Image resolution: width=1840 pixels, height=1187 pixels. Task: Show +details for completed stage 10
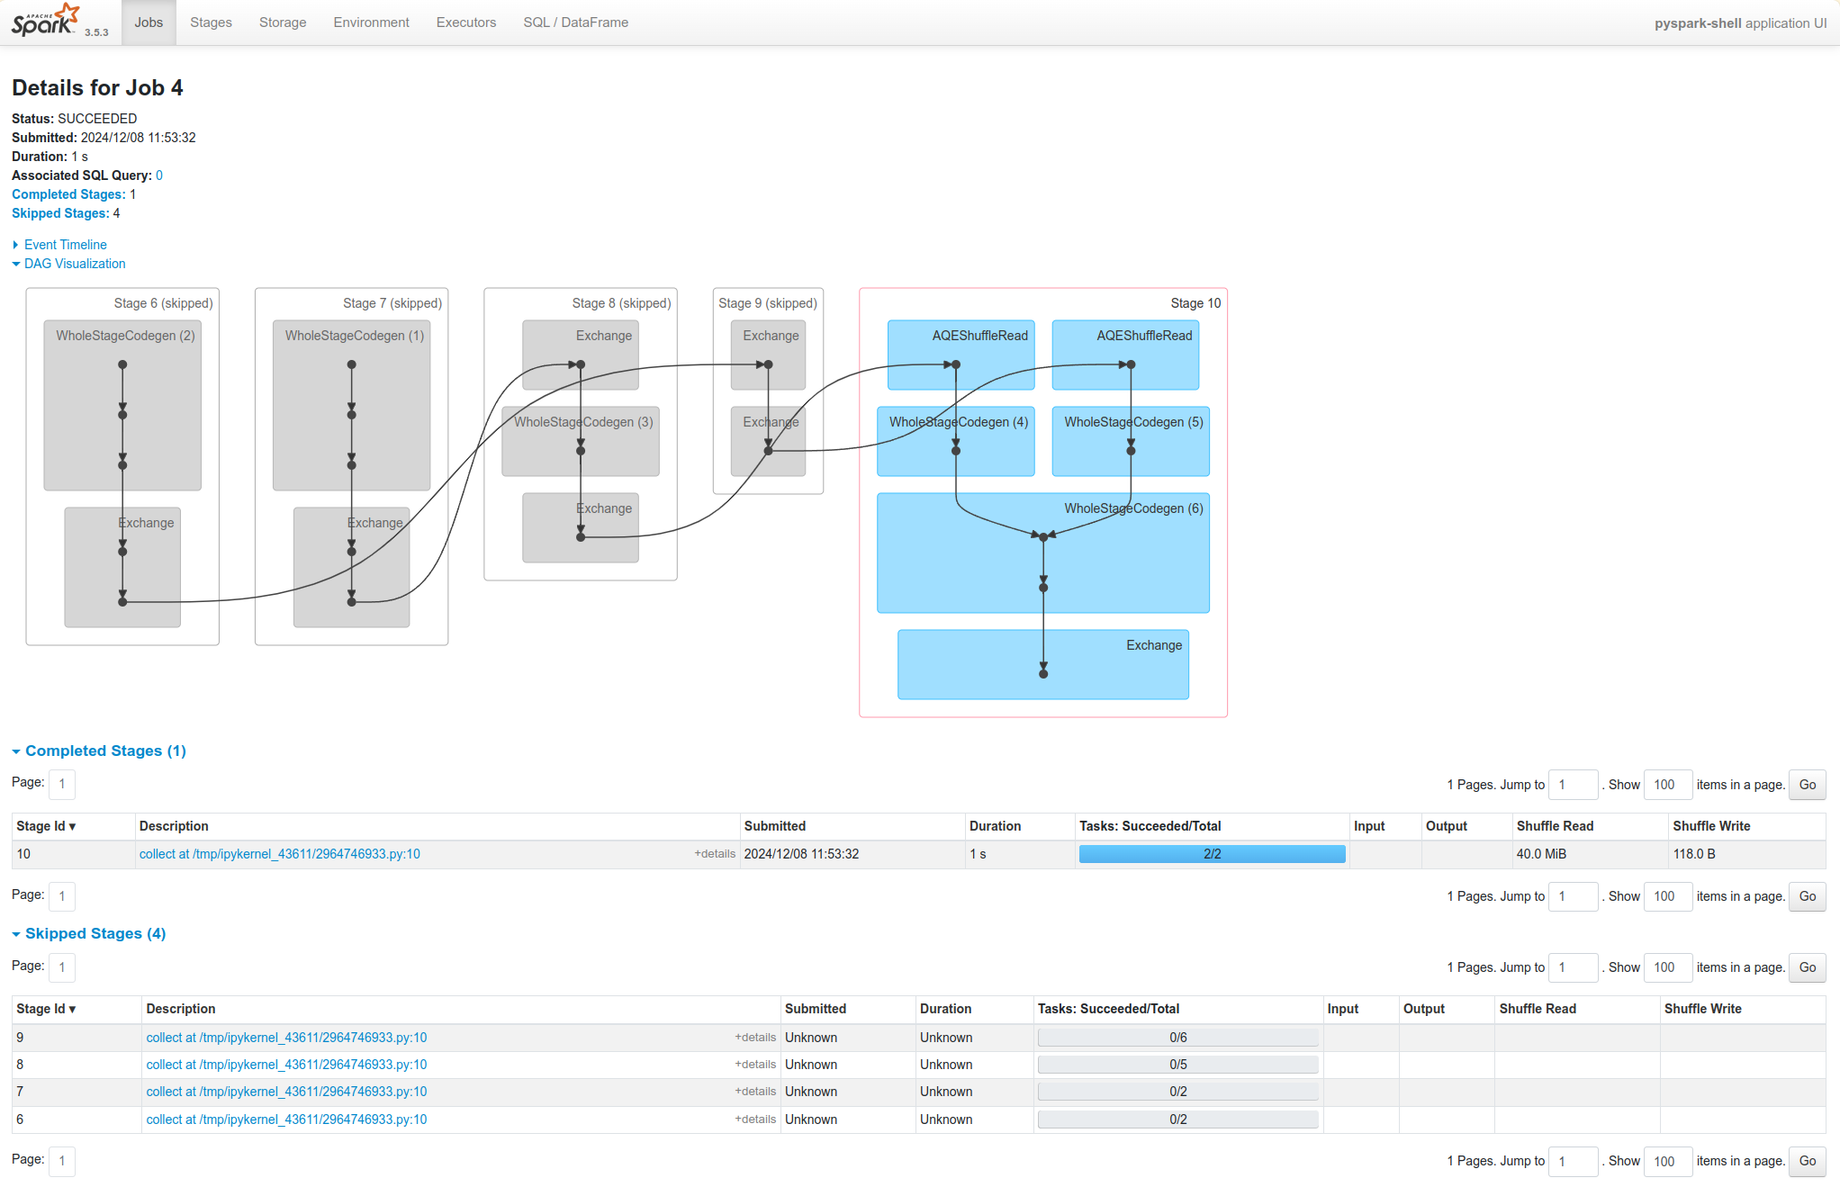[715, 854]
